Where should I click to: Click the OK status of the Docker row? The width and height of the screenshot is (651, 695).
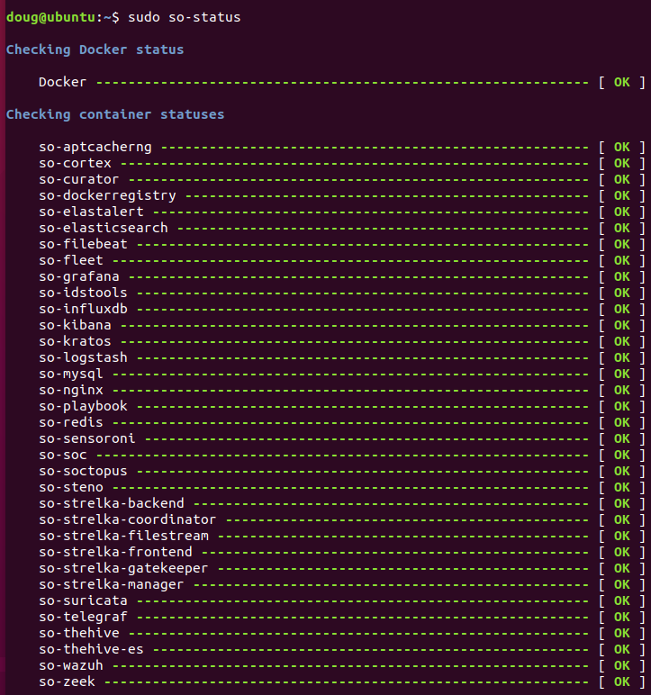click(621, 83)
